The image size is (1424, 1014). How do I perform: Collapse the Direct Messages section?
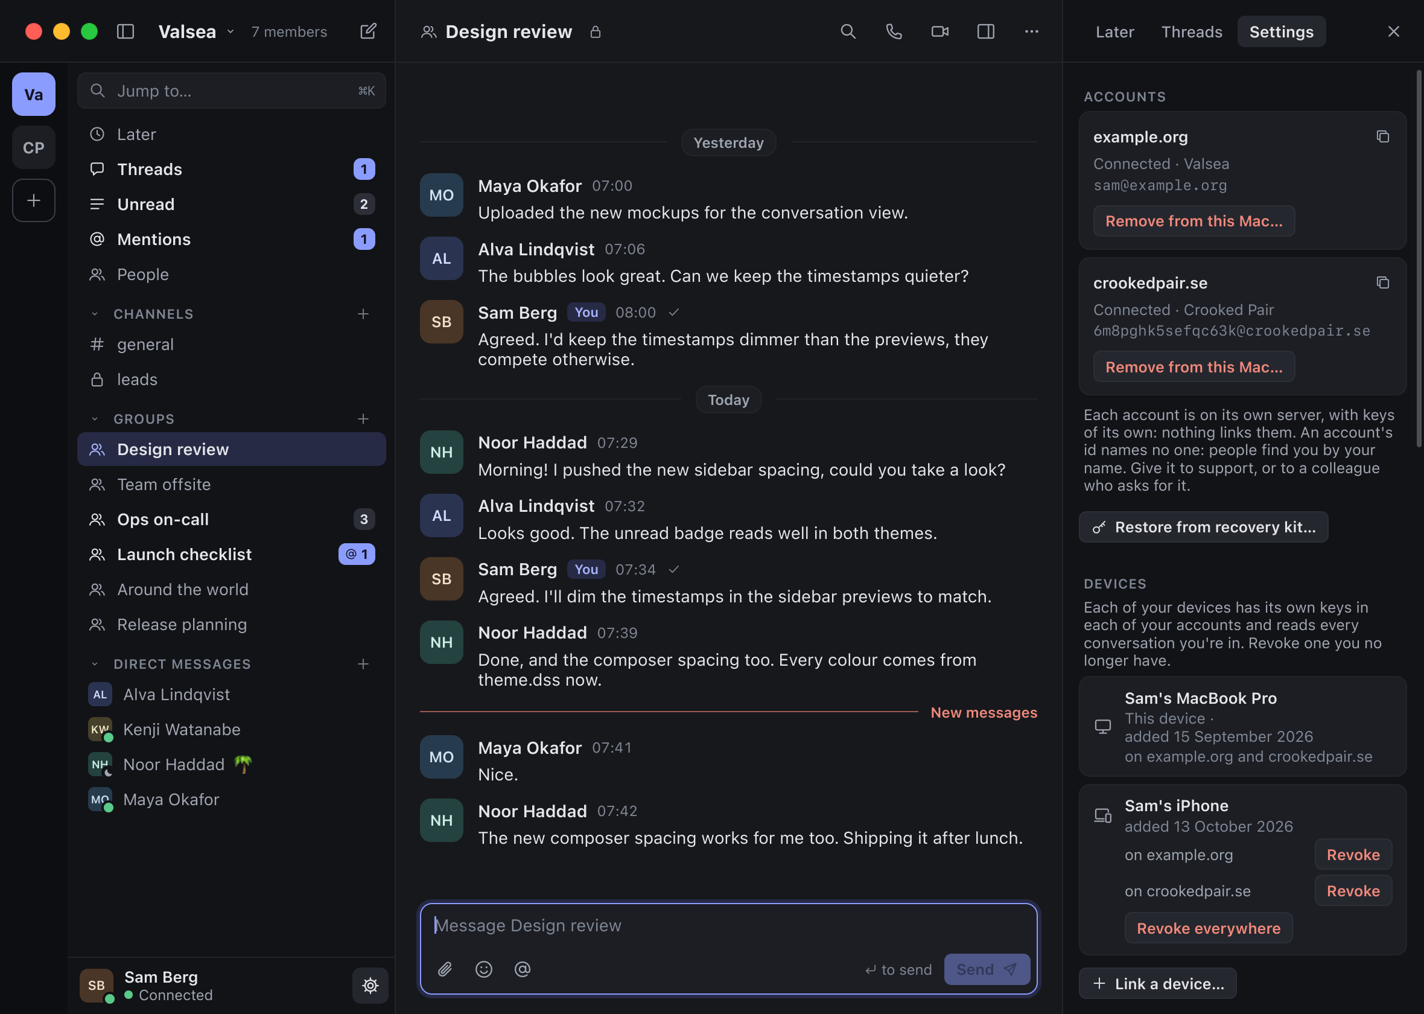pos(95,664)
